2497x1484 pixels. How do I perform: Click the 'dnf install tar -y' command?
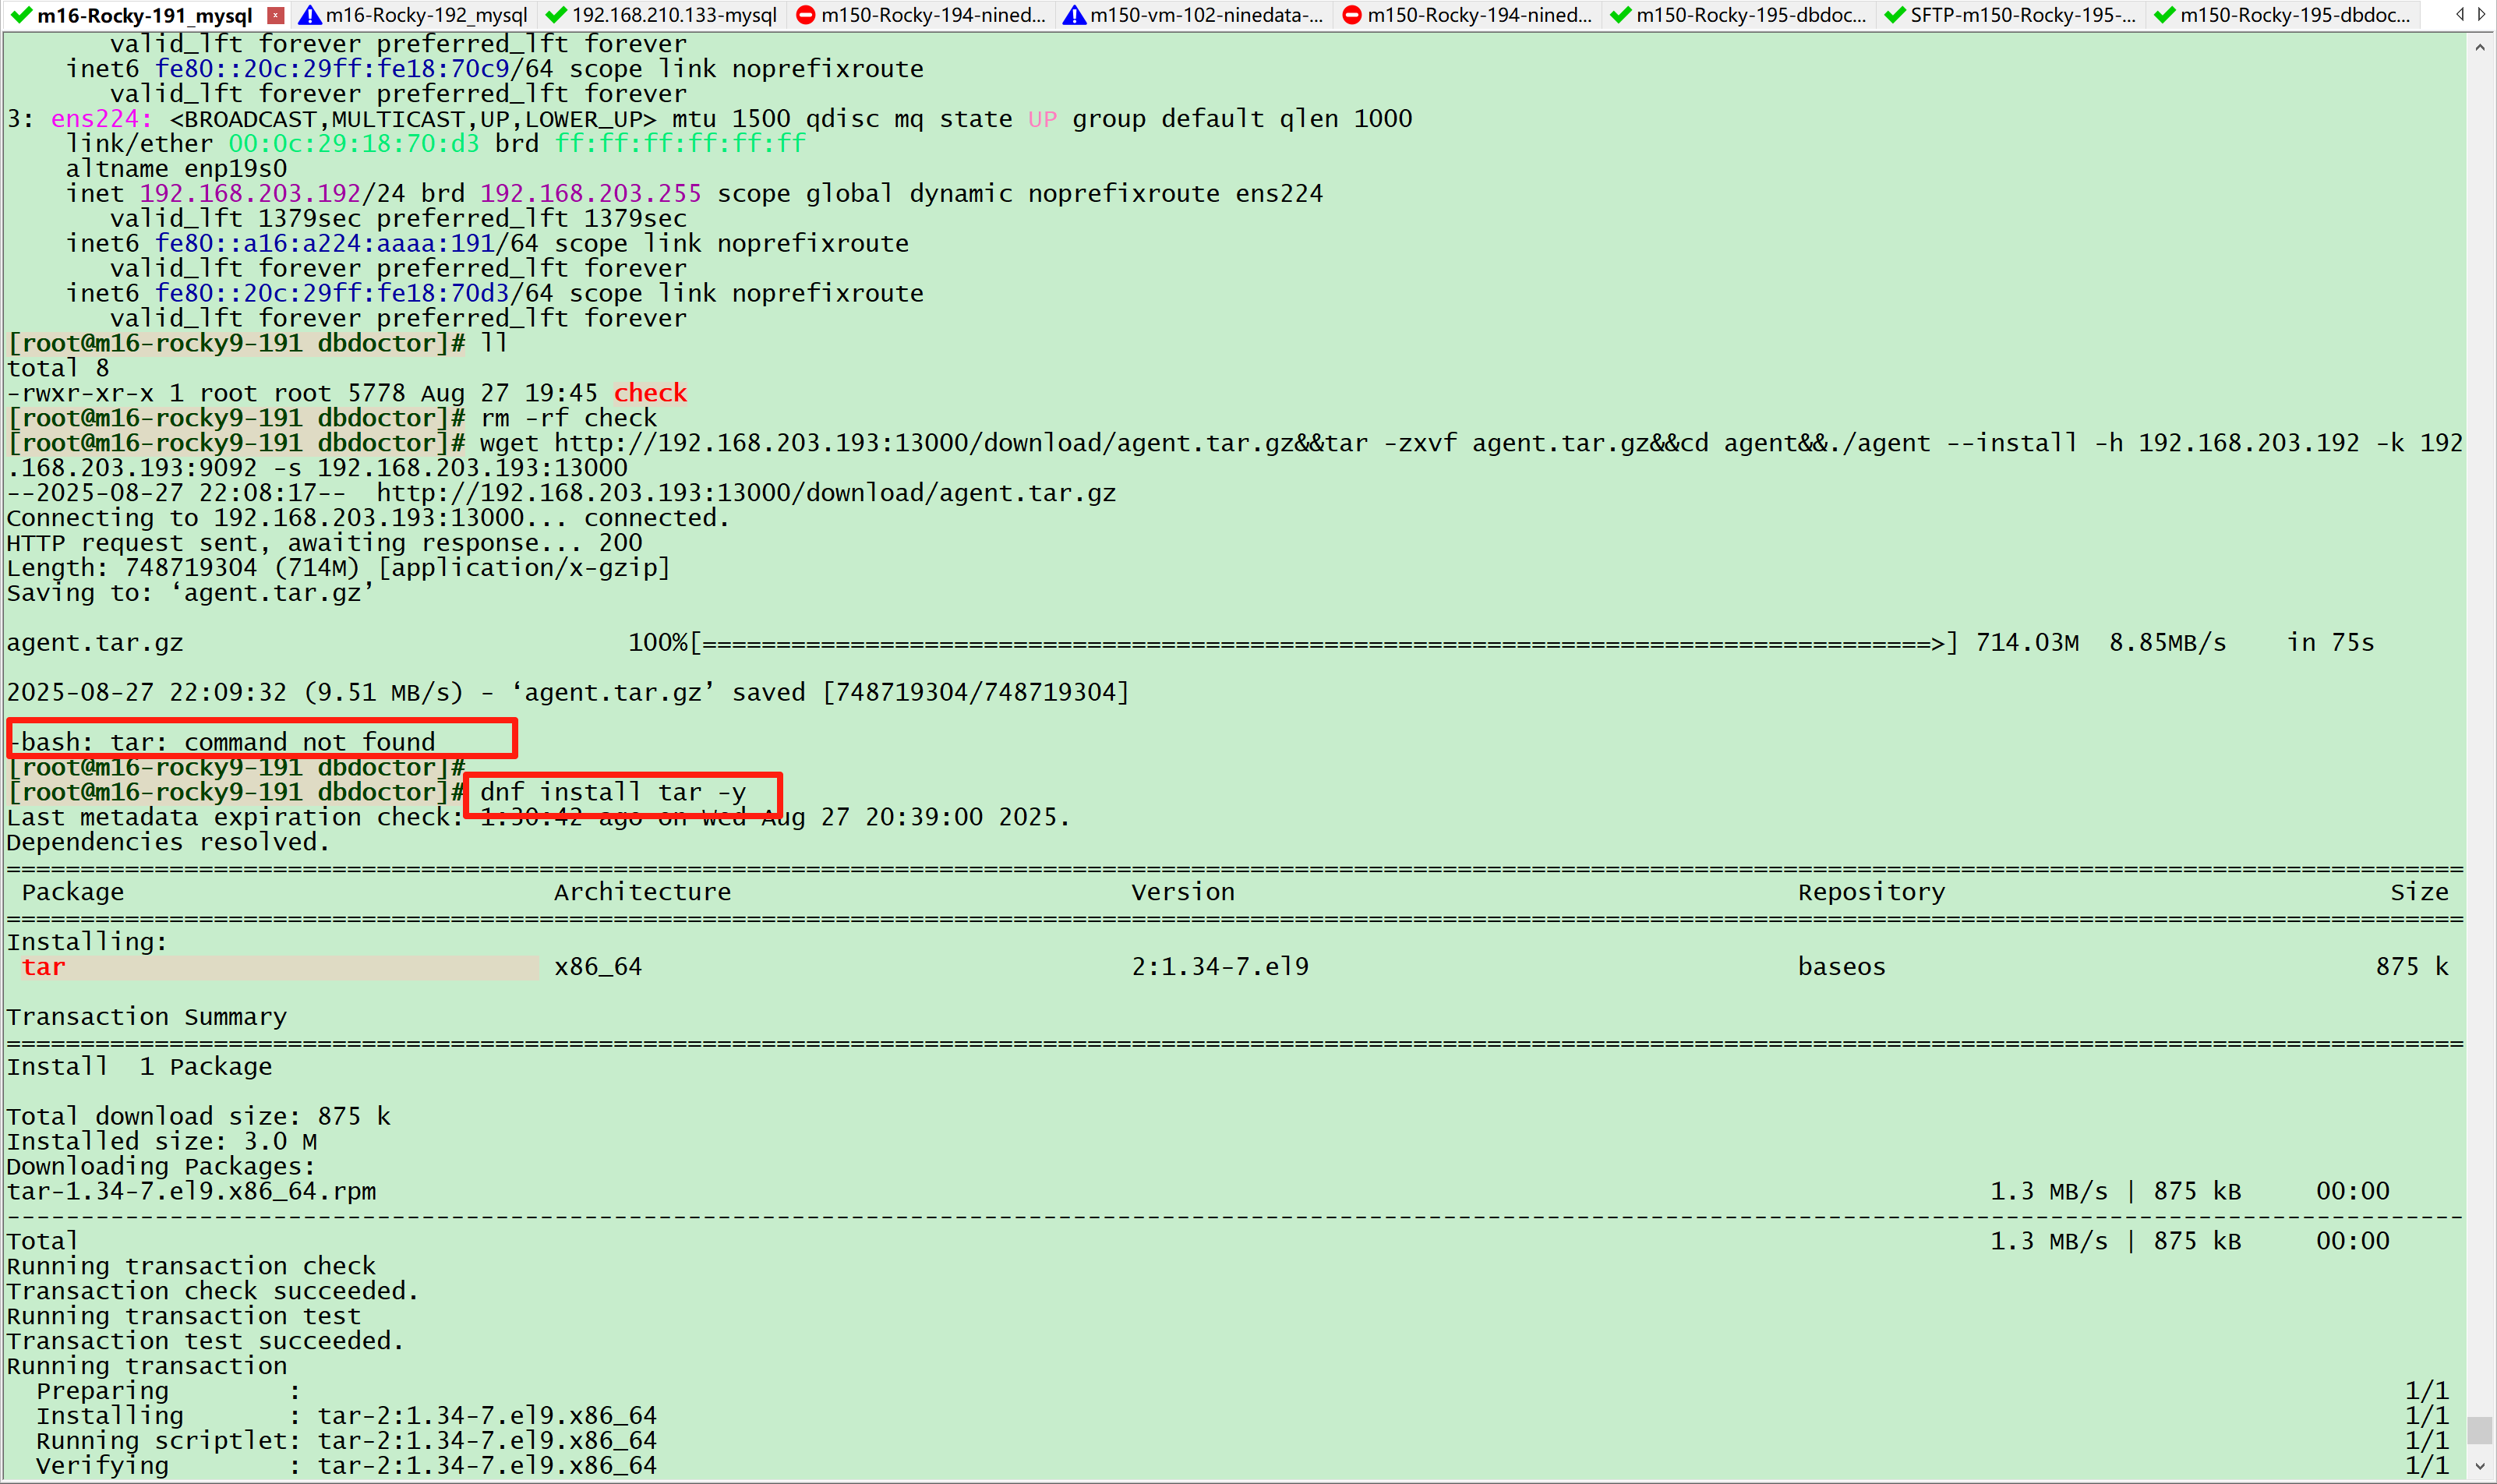[x=613, y=792]
